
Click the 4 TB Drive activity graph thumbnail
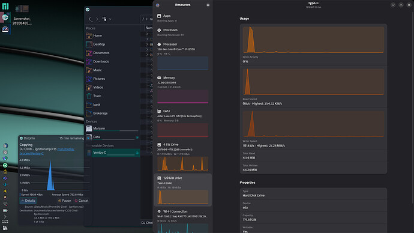(x=182, y=163)
